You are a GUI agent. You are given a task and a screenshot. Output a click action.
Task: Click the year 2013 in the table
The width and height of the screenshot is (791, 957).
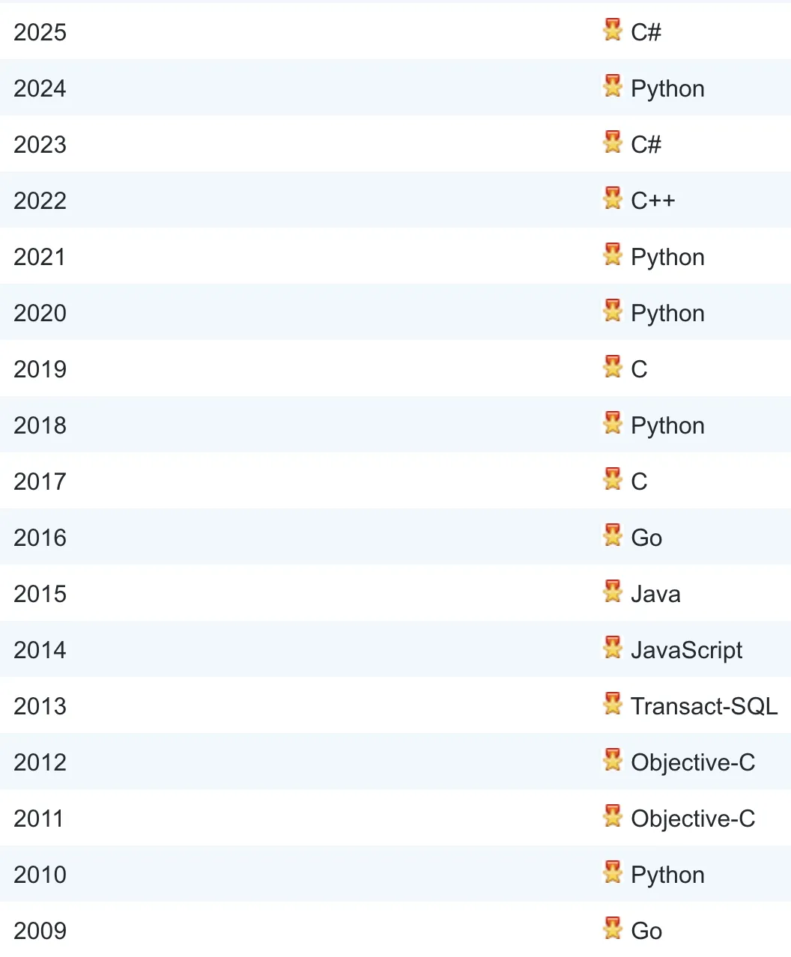click(x=40, y=706)
